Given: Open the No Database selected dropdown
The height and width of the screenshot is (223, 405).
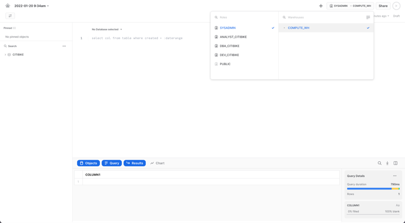Looking at the screenshot, I should click(x=107, y=29).
